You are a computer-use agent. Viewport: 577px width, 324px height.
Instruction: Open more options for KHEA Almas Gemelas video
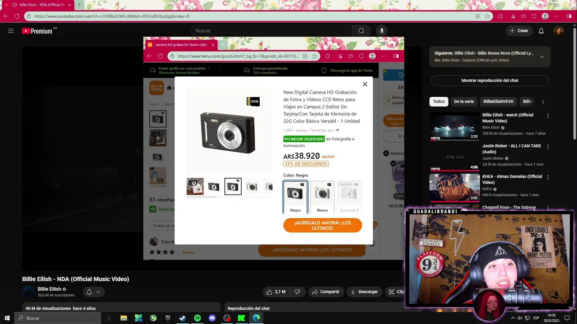coord(548,177)
